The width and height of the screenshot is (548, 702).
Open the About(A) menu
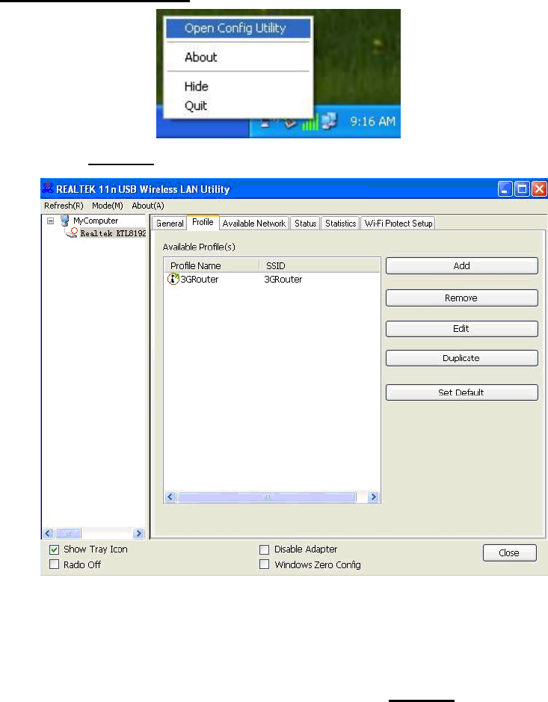pyautogui.click(x=148, y=206)
